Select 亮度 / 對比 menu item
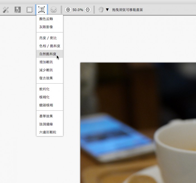Image resolution: width=196 pixels, height=183 pixels. tap(50, 38)
